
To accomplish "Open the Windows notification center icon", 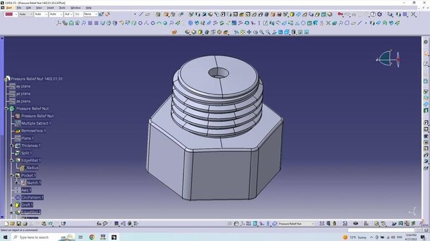I will 423,237.
